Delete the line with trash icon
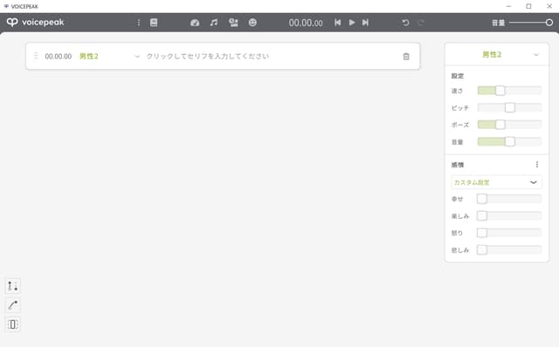Image resolution: width=559 pixels, height=347 pixels. (406, 56)
